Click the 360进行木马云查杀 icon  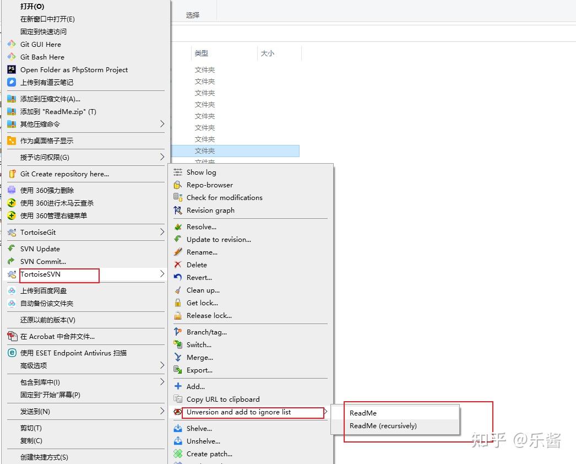12,203
